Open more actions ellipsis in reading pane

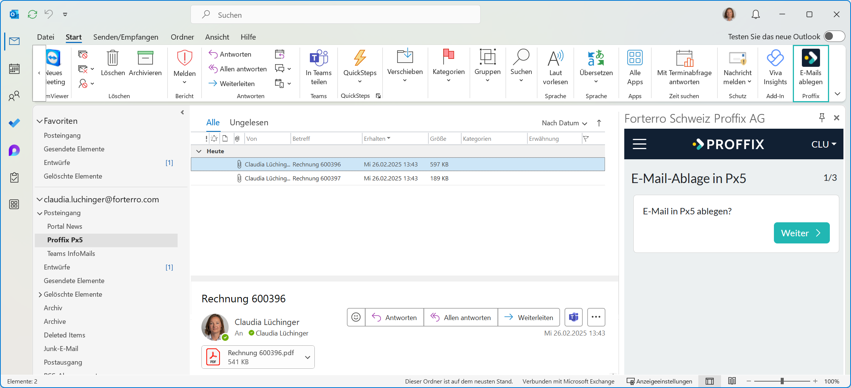tap(596, 317)
